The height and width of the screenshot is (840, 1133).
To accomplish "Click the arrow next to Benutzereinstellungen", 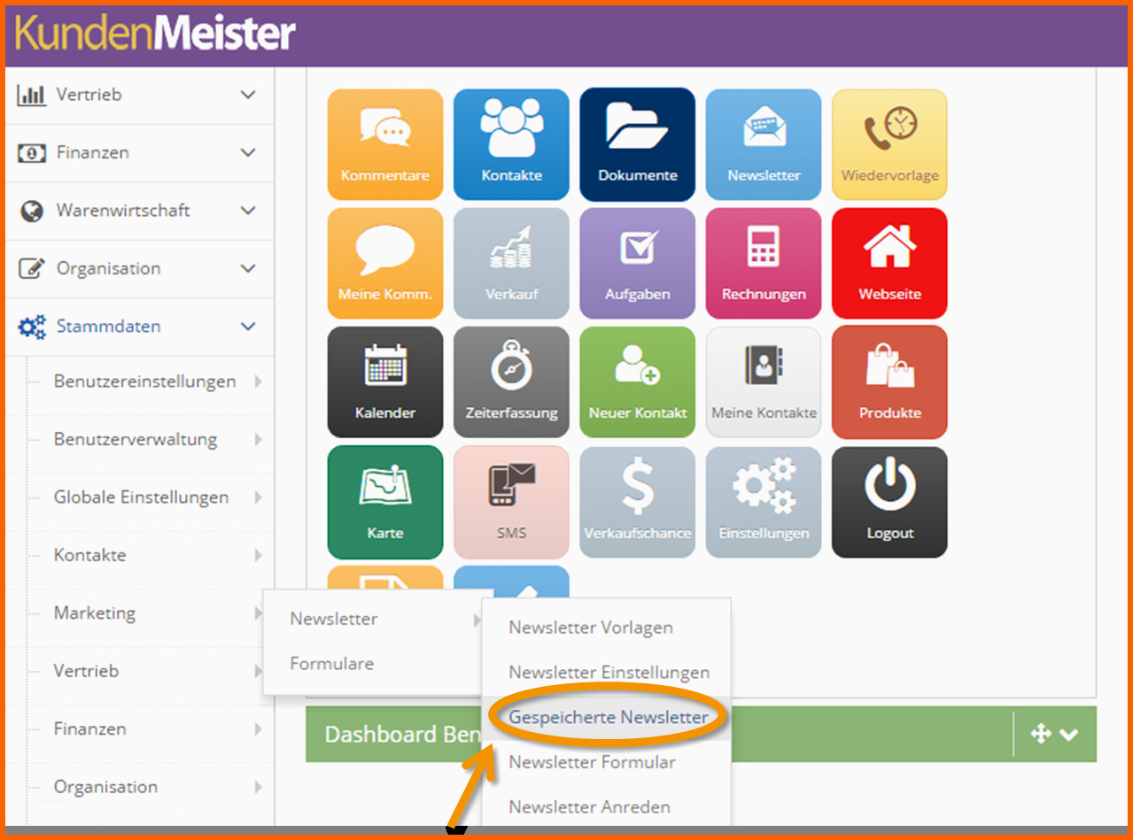I will coord(258,381).
